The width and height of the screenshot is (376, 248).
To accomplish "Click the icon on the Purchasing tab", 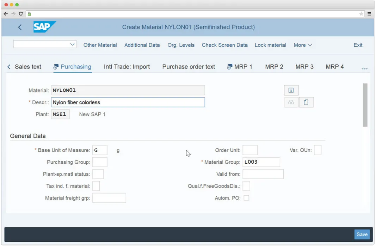I will 56,66.
